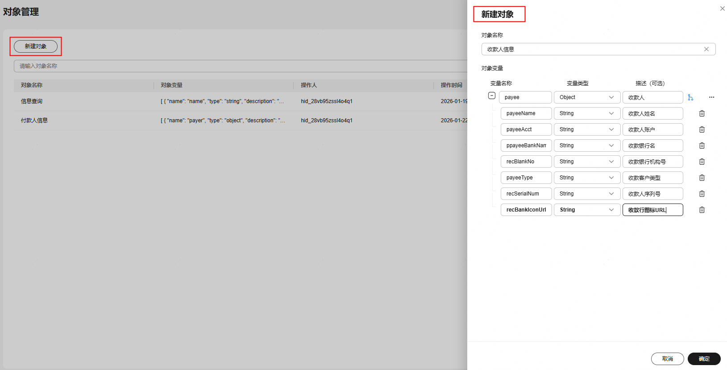
Task: Edit the 对象名称 input containing 收款人信息
Action: point(598,49)
